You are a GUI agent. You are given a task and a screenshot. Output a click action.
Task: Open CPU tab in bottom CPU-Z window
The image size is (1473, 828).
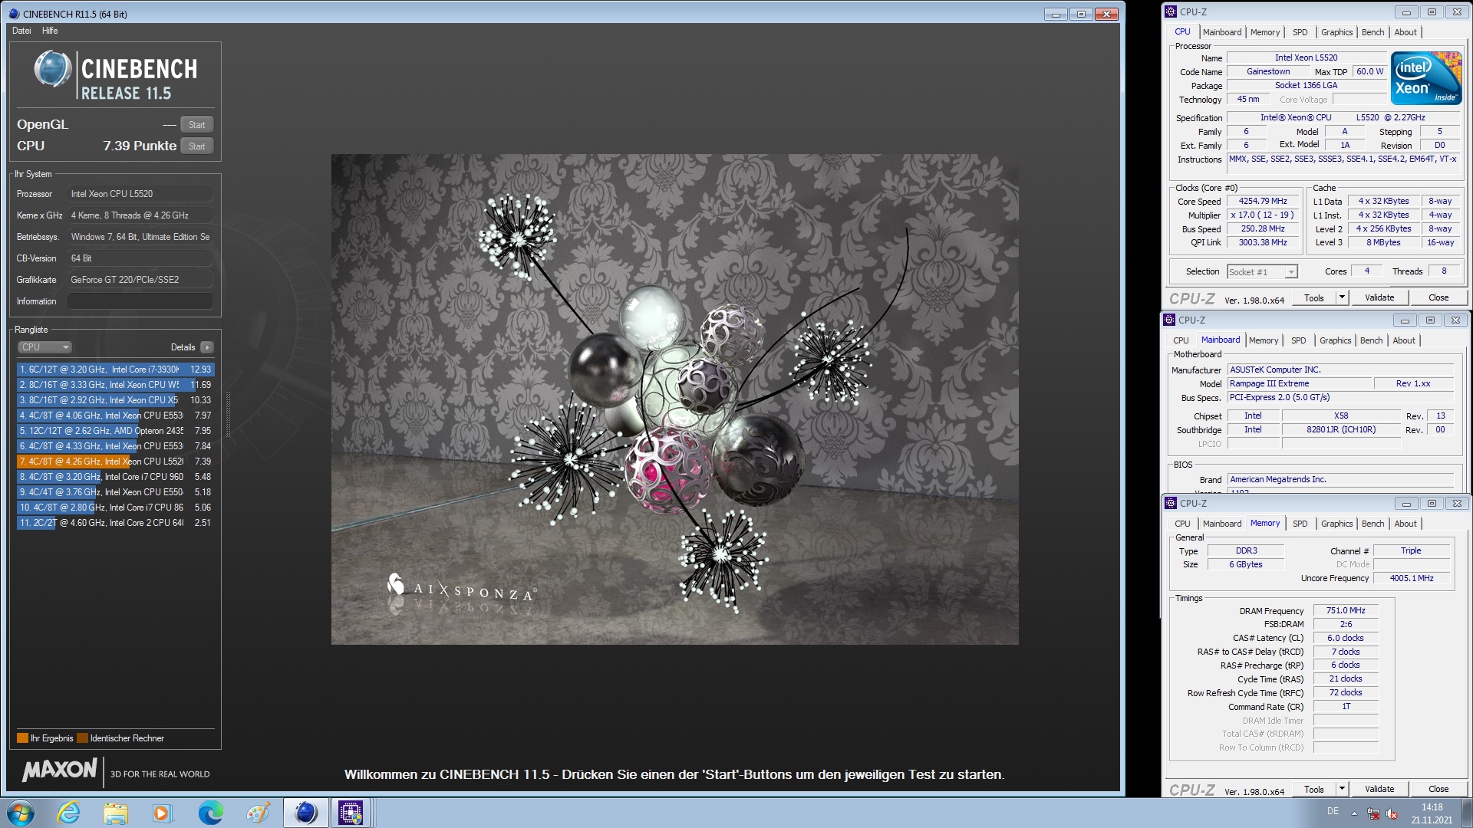point(1182,524)
